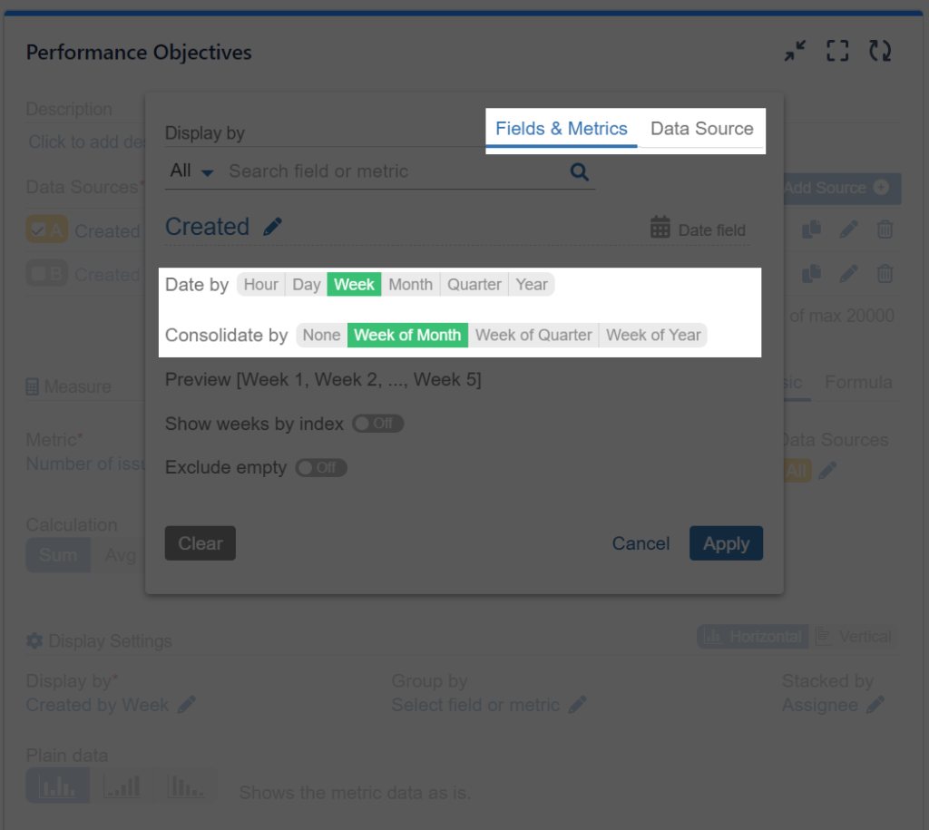
Task: Open the All field type dropdown
Action: (190, 171)
